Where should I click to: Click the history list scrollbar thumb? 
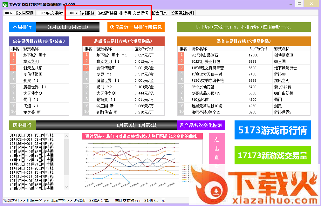[66, 157]
